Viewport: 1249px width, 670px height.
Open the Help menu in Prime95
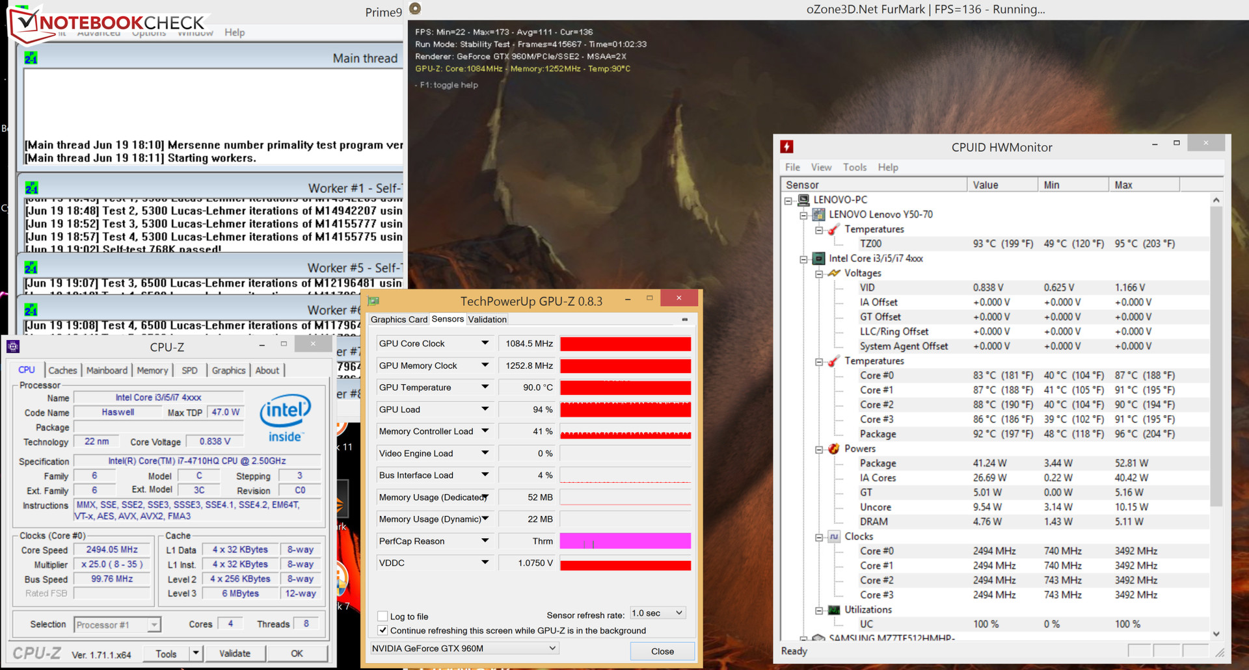pos(235,32)
